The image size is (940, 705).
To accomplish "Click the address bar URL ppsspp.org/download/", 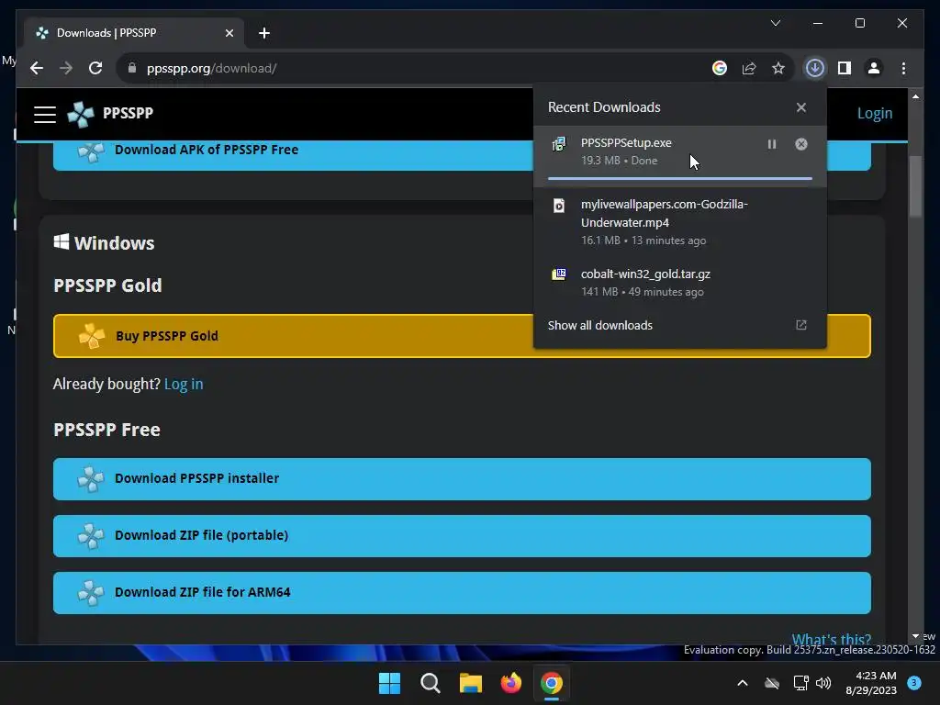I will click(x=211, y=68).
